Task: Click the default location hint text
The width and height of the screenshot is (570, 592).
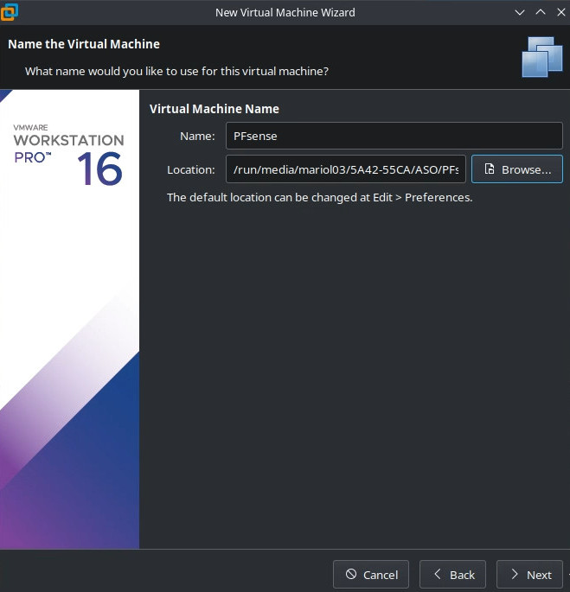Action: coord(319,197)
